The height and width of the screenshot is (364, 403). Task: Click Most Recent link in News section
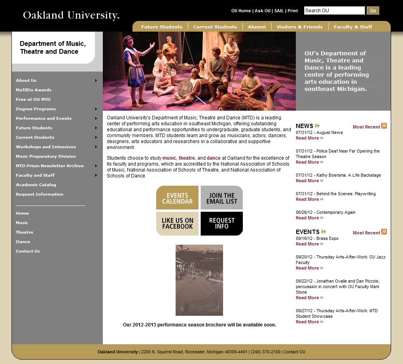click(366, 127)
